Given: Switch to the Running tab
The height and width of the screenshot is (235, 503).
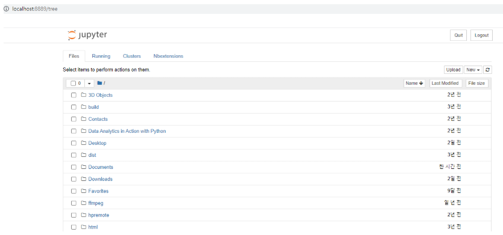Looking at the screenshot, I should point(101,56).
